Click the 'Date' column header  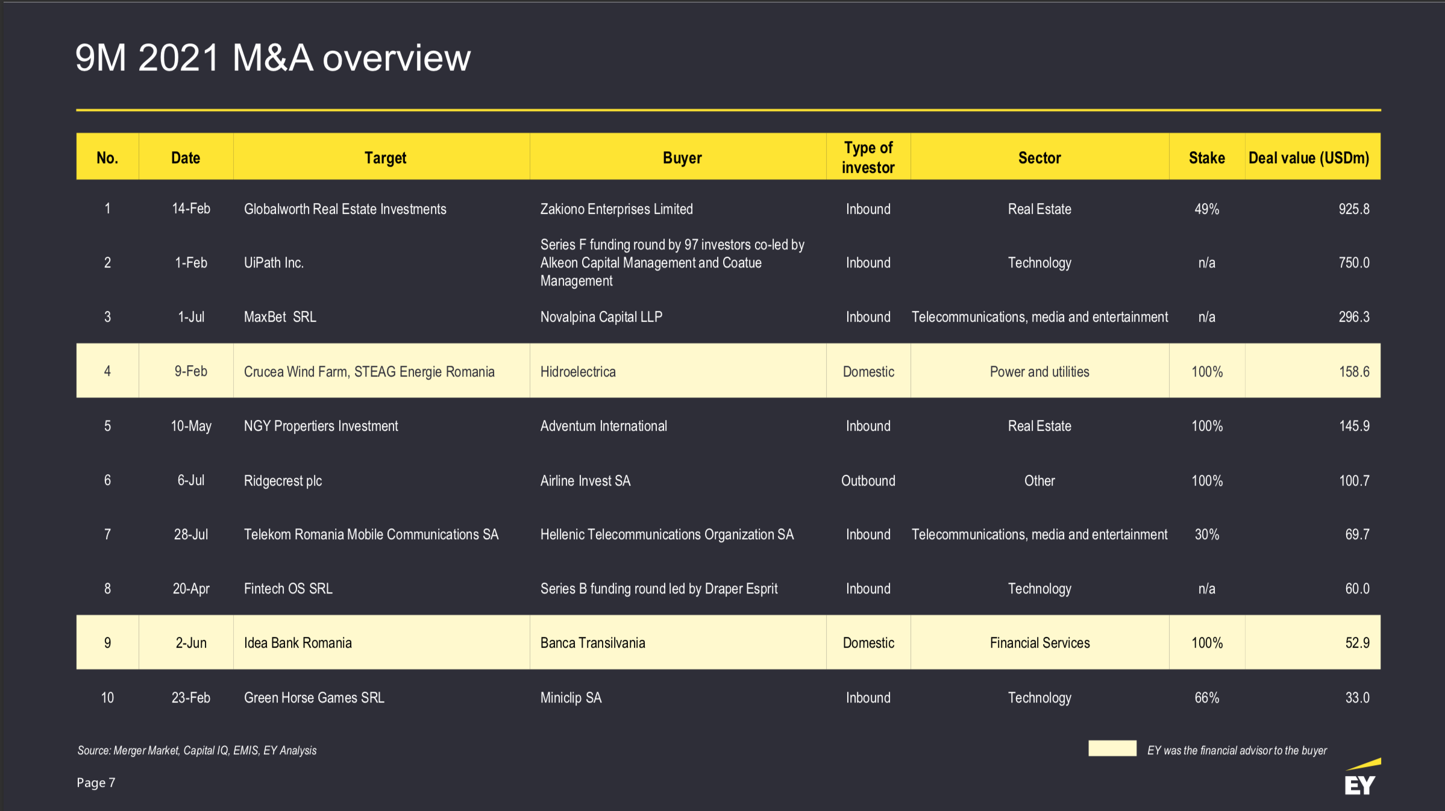click(186, 158)
